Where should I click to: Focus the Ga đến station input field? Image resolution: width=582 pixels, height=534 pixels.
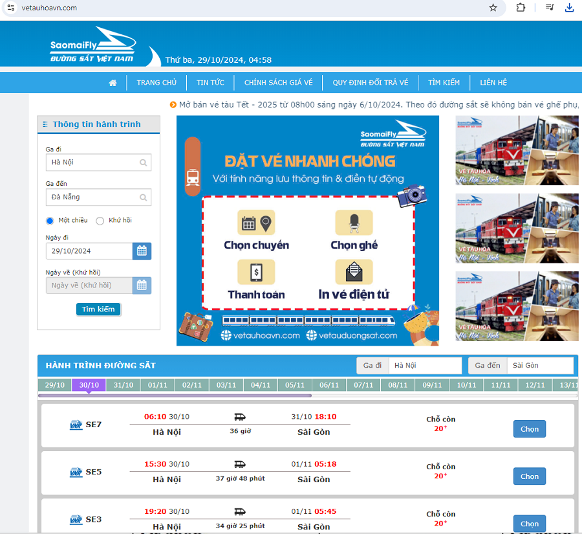(x=98, y=197)
